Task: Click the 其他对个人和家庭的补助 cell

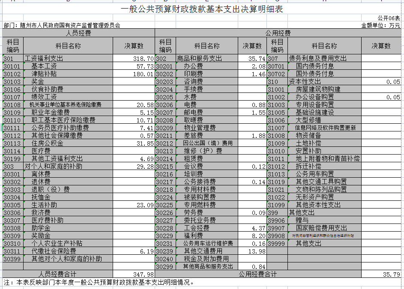Action: 68,259
